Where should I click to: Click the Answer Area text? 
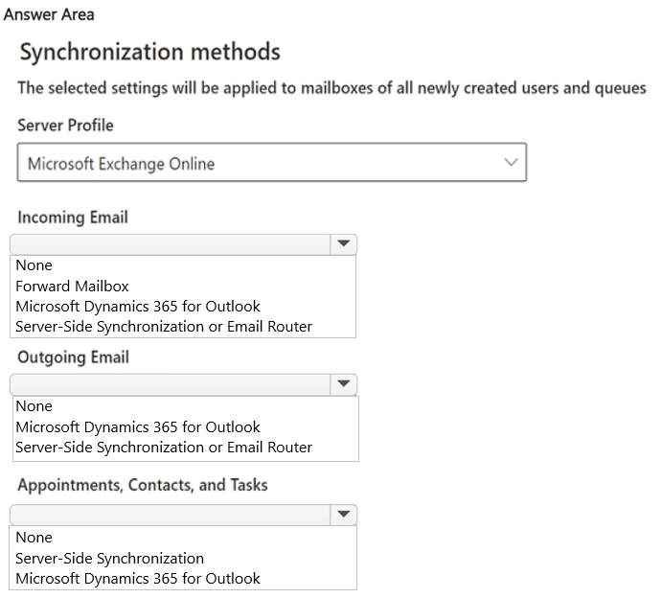(x=49, y=14)
